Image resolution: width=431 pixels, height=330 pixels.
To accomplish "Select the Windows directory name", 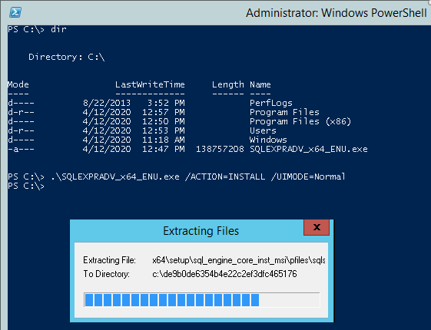I will coord(268,140).
